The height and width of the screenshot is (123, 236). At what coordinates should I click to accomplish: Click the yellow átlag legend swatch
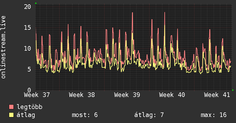(x=11, y=115)
